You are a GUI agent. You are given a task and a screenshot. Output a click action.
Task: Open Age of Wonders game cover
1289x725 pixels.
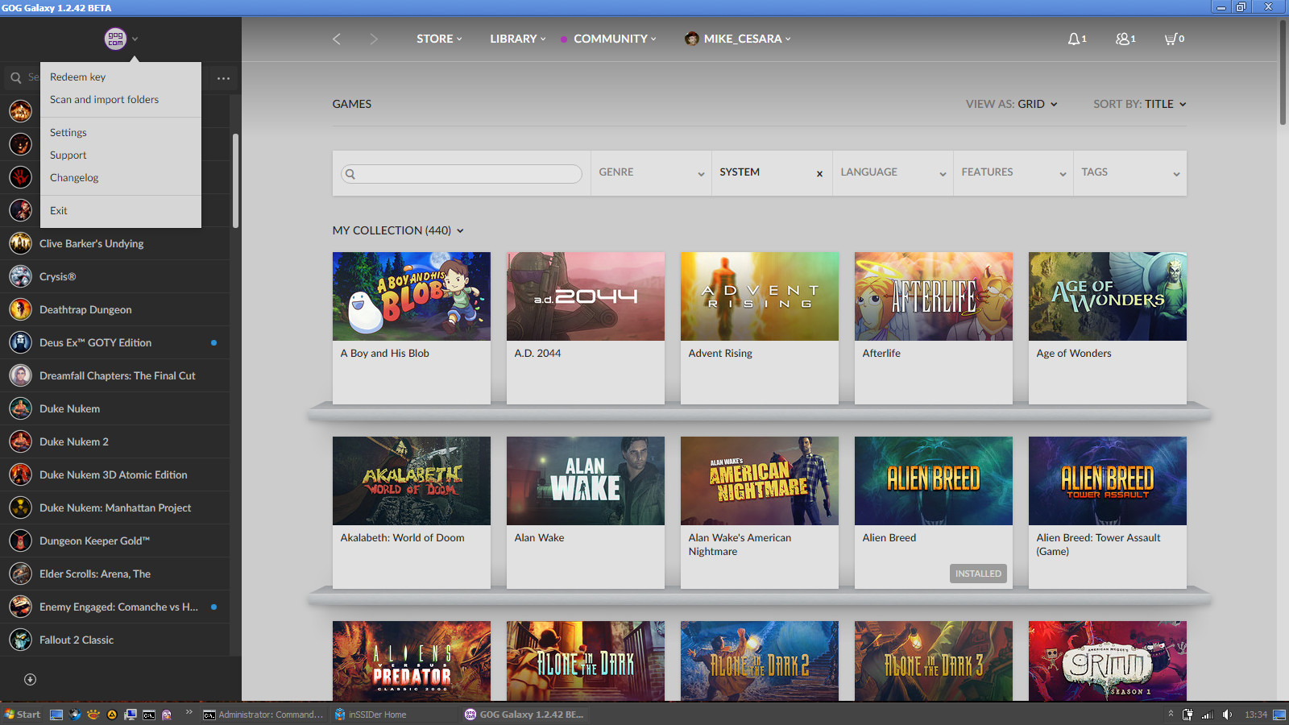(1108, 296)
